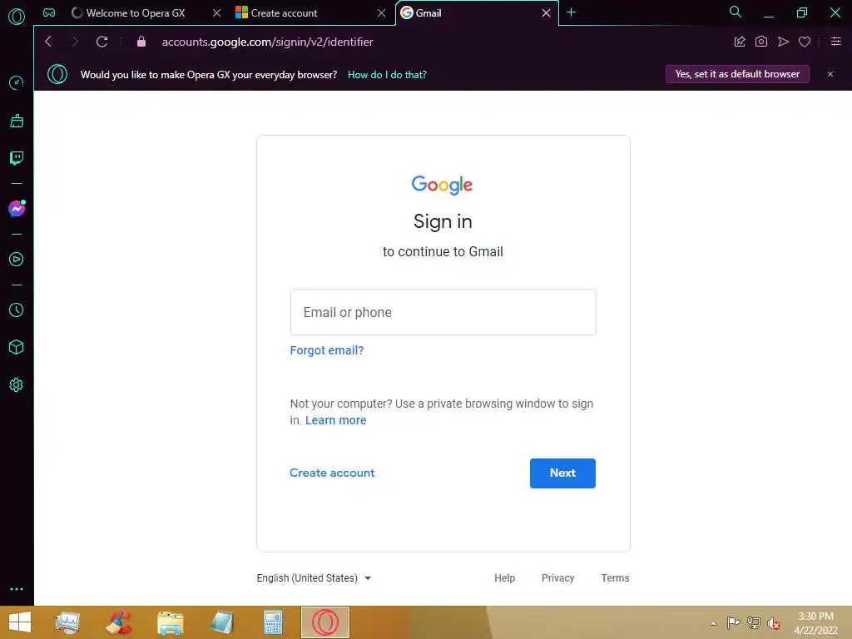This screenshot has width=852, height=639.
Task: Open the Learn more link
Action: [336, 420]
